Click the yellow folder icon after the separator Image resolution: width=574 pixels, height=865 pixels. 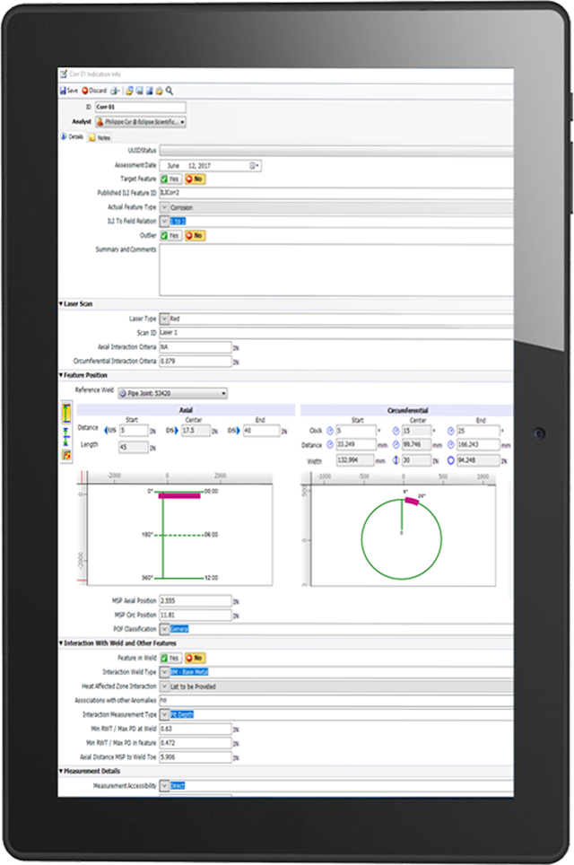pyautogui.click(x=129, y=91)
